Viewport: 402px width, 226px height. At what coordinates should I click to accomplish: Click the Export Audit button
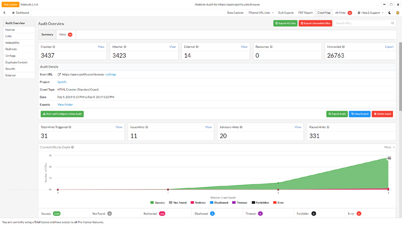pyautogui.click(x=337, y=114)
